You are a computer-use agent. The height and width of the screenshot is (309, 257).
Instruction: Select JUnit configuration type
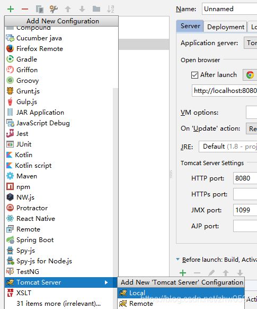point(59,144)
